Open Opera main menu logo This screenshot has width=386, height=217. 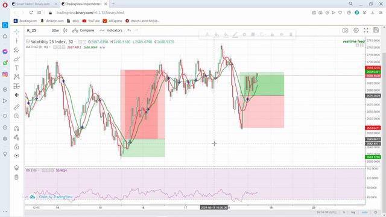[x=5, y=5]
